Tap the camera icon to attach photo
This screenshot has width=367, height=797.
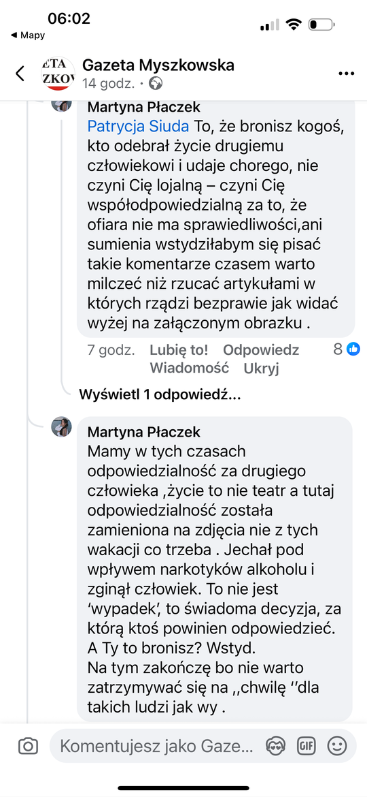tap(28, 746)
